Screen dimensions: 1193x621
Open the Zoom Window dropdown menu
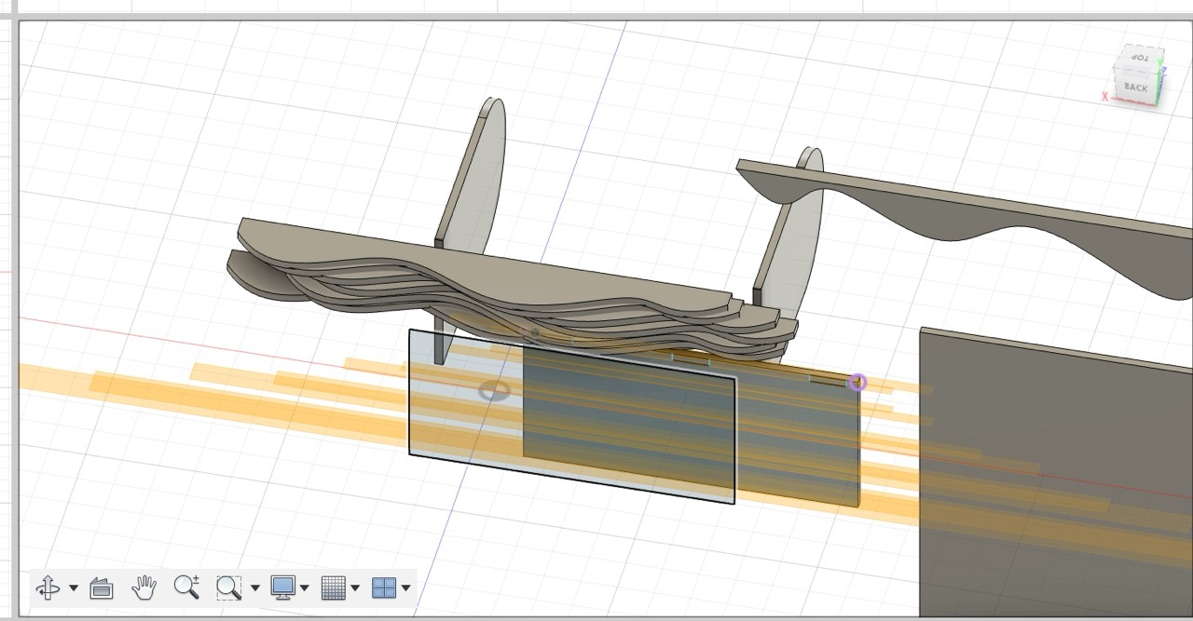[x=254, y=587]
